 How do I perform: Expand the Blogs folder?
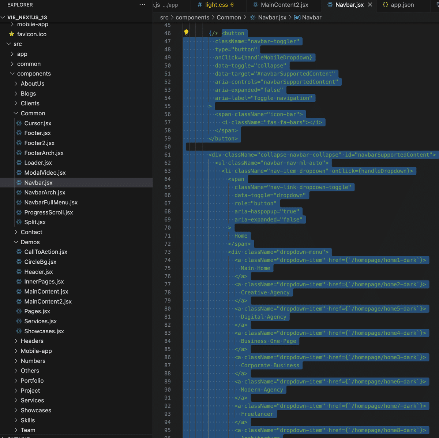tap(16, 93)
